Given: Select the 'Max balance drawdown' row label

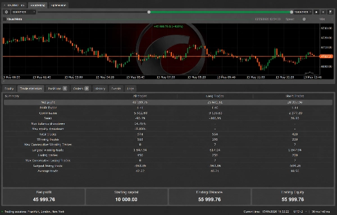Looking at the screenshot, I should pos(48,124).
